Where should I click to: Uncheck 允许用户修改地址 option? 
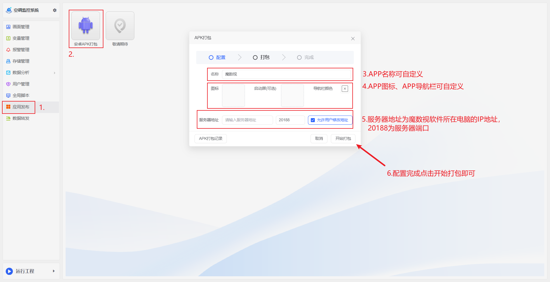[x=313, y=120]
